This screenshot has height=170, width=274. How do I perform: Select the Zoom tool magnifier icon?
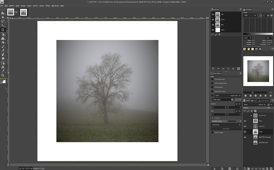pyautogui.click(x=3, y=75)
